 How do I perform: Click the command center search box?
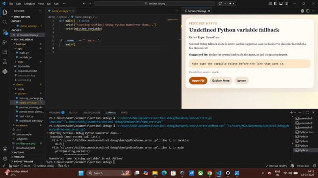pos(155,4)
